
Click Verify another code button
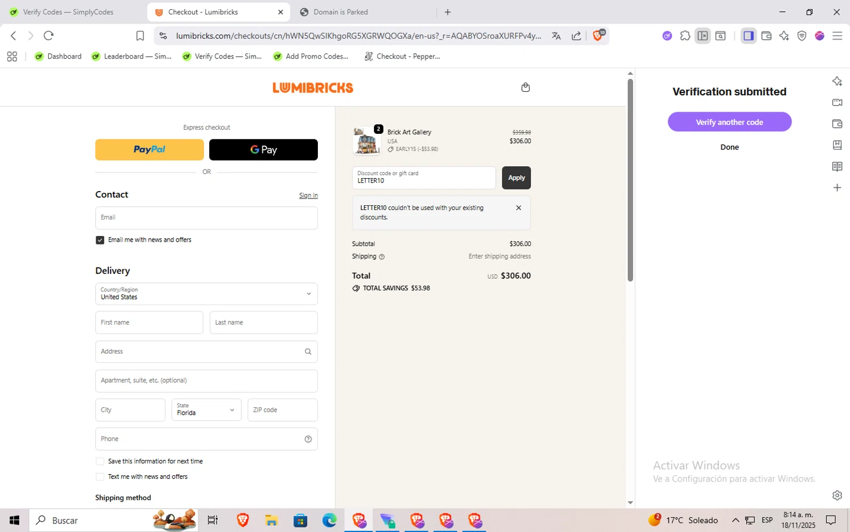click(729, 122)
